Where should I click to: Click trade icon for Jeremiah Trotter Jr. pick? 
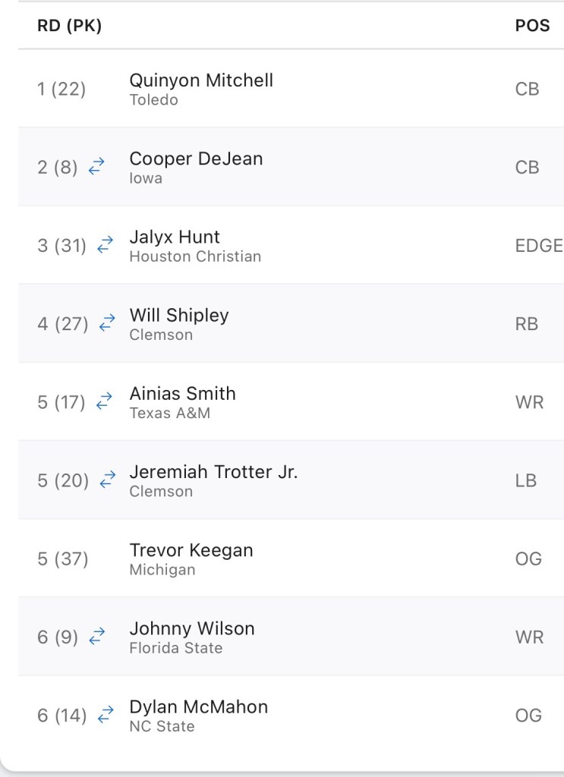click(108, 480)
